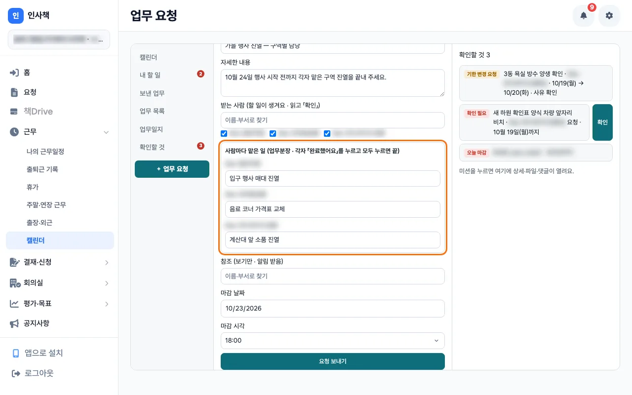The height and width of the screenshot is (395, 632).
Task: Open the 책Drive drive icon
Action: pos(14,112)
